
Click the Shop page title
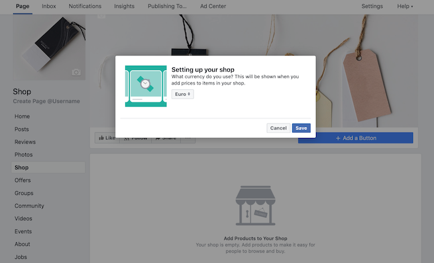(22, 92)
